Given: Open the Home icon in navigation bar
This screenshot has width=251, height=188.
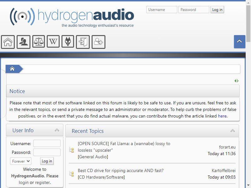Looking at the screenshot, I should tap(8, 42).
